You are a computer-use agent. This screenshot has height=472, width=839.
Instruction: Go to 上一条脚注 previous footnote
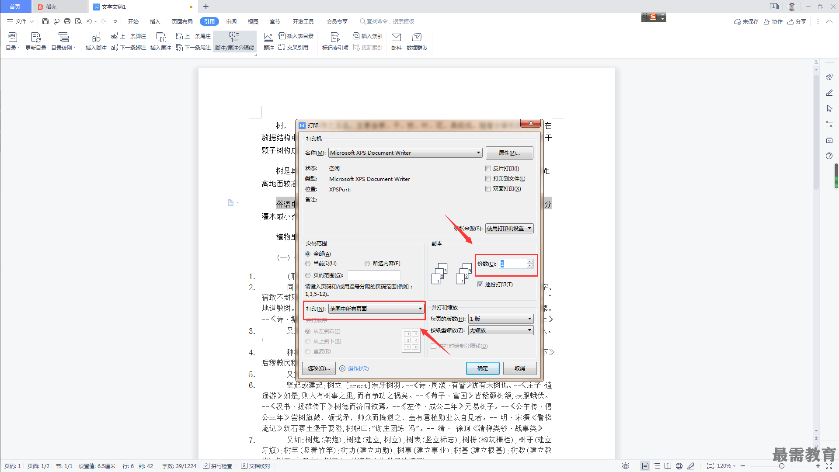[129, 36]
